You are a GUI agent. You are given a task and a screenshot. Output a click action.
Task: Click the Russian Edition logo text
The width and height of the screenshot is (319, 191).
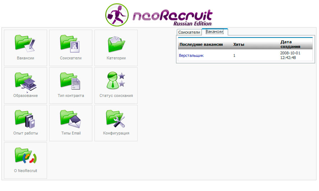tap(193, 24)
